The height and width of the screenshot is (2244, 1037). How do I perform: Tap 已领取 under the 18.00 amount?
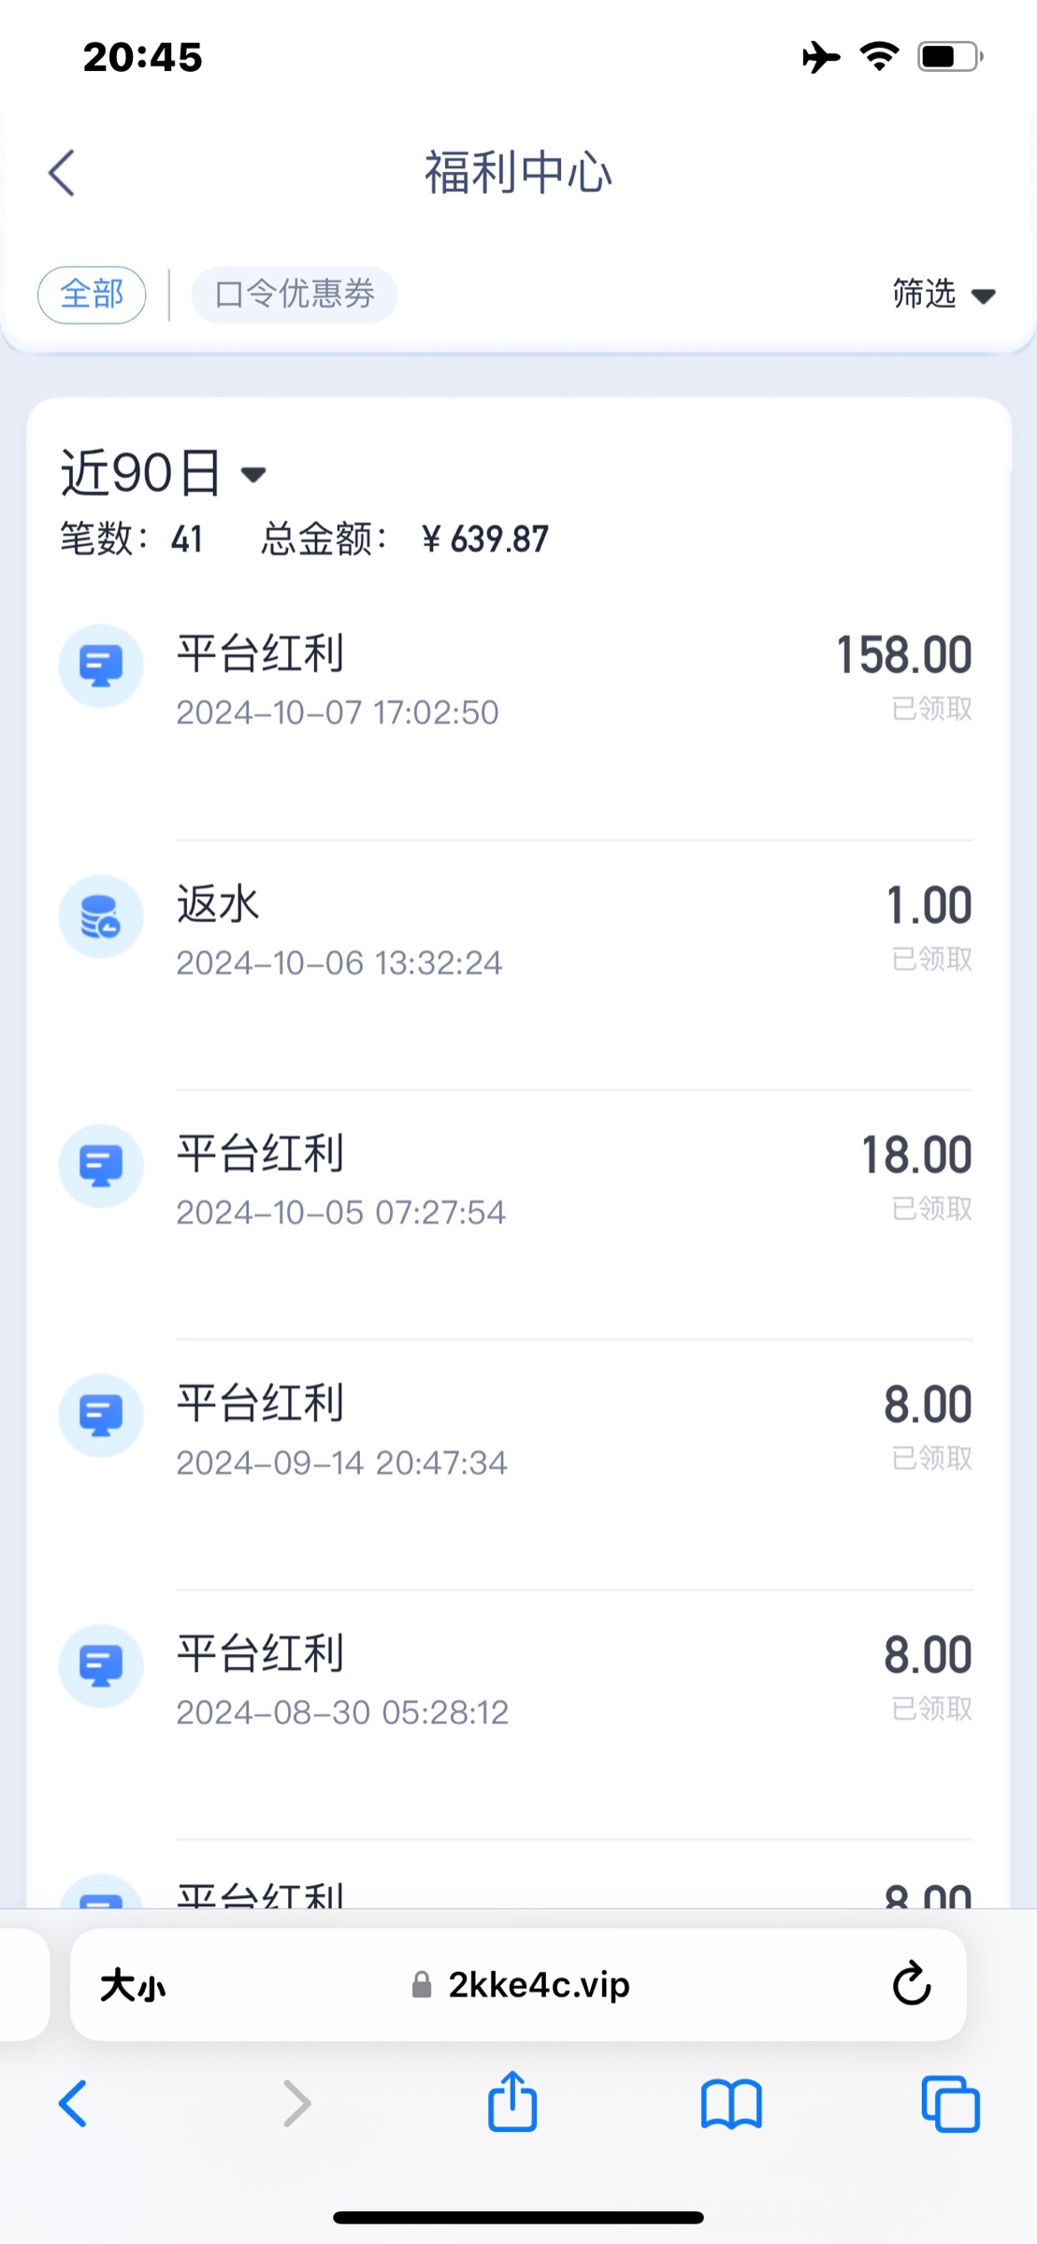coord(931,1209)
